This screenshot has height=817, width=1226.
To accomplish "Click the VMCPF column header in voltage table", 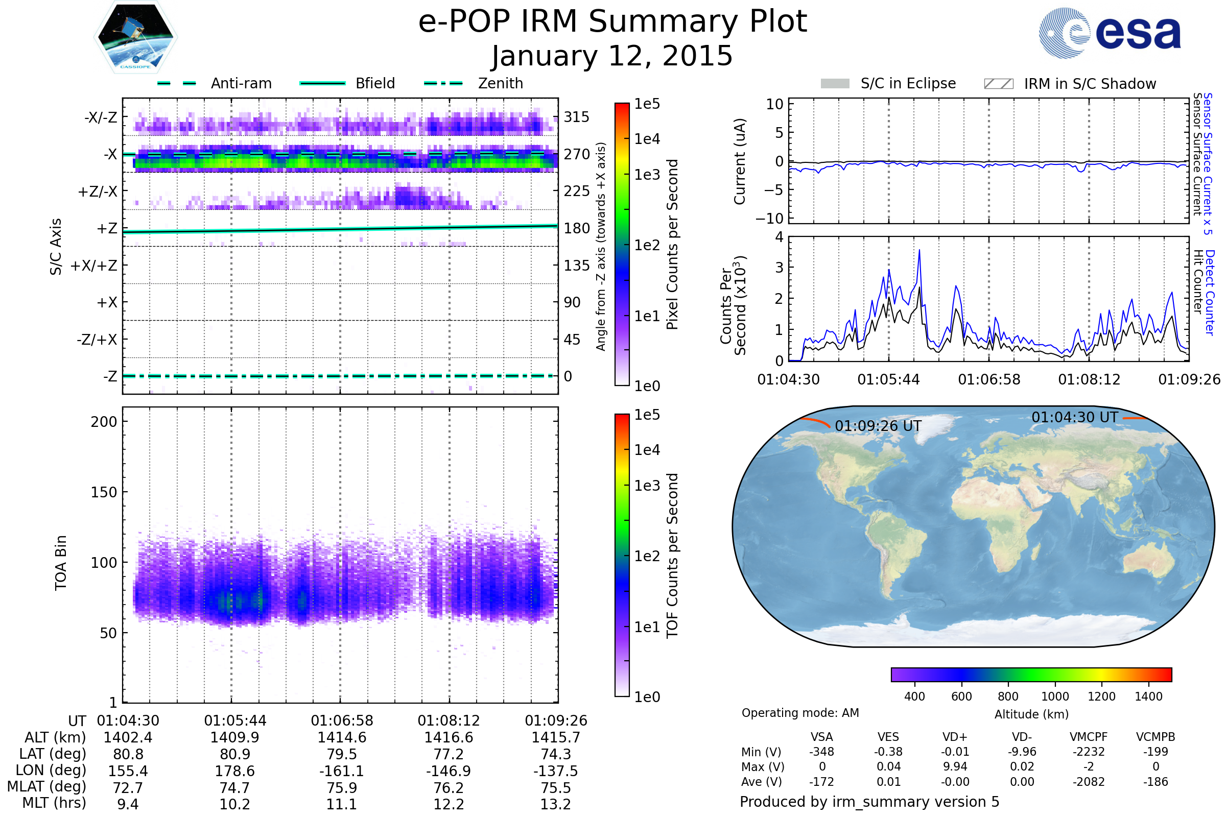I will (1089, 737).
